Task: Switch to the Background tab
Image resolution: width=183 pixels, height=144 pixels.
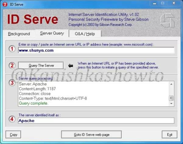Action: point(19,34)
